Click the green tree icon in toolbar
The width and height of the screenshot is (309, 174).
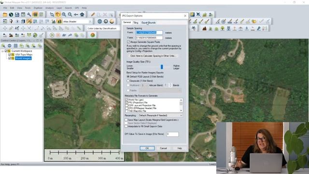point(223,29)
